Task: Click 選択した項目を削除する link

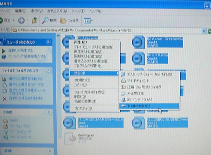Action: pyautogui.click(x=26, y=98)
